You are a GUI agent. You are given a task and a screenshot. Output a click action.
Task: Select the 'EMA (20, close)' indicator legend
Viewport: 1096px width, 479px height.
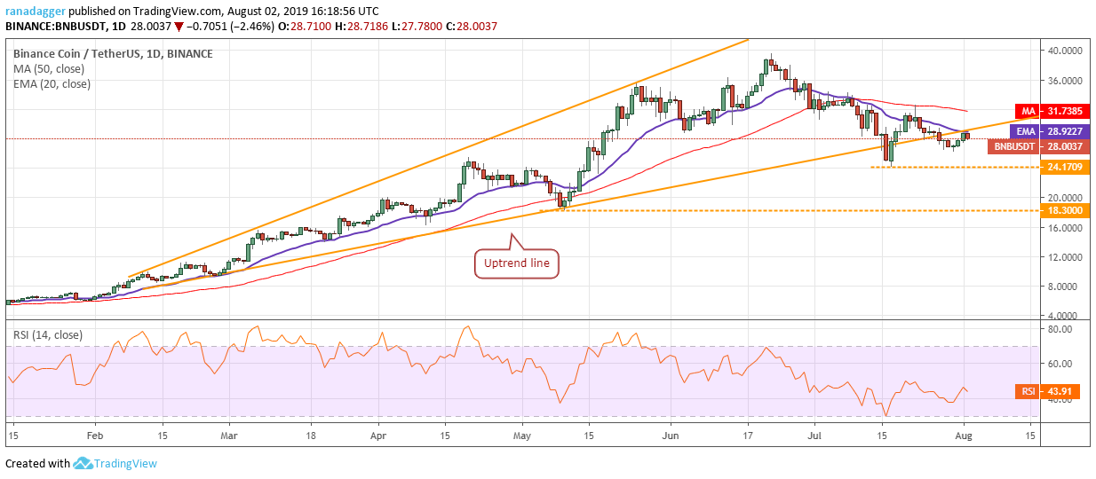pos(52,84)
